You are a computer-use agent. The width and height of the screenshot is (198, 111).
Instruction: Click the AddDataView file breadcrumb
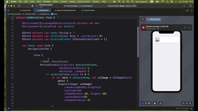pyautogui.click(x=44, y=14)
